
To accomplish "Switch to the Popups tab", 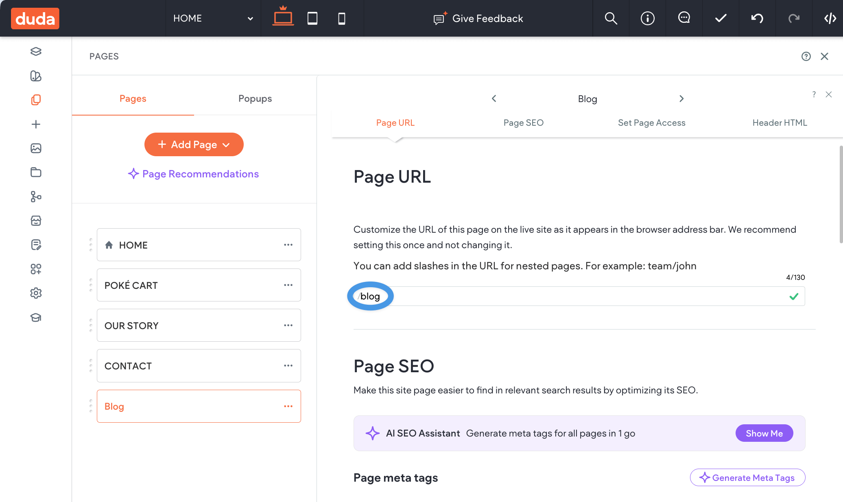I will tap(255, 98).
